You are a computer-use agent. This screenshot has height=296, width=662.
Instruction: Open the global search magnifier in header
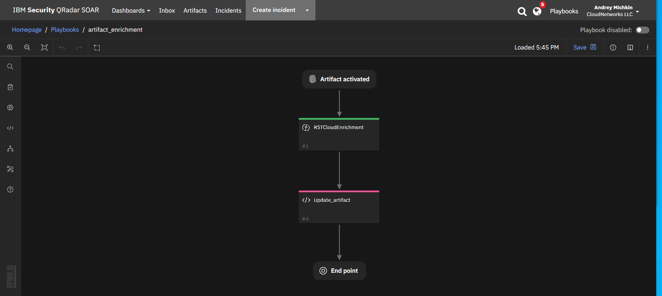522,12
